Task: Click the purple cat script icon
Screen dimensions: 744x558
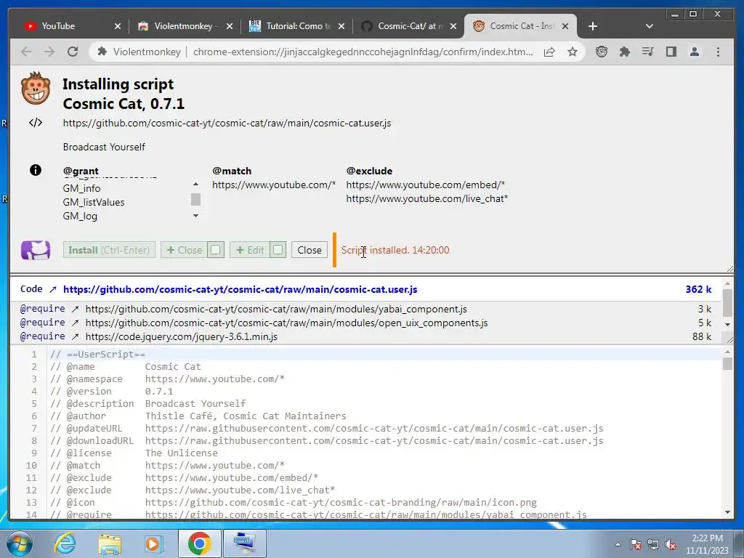Action: 36,250
